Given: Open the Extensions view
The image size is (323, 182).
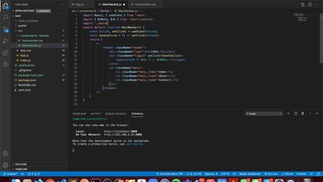Looking at the screenshot, I should [6, 53].
